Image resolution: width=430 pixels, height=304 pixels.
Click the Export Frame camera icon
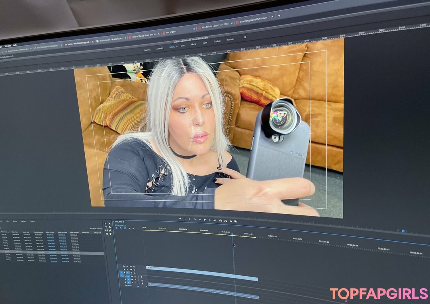tap(231, 221)
